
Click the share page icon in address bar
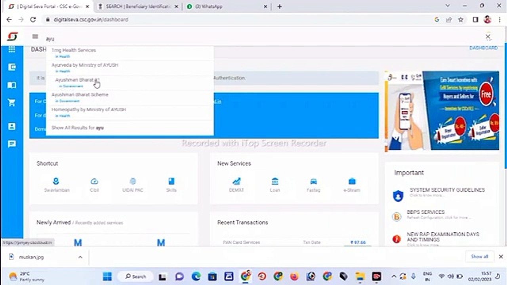pos(449,19)
